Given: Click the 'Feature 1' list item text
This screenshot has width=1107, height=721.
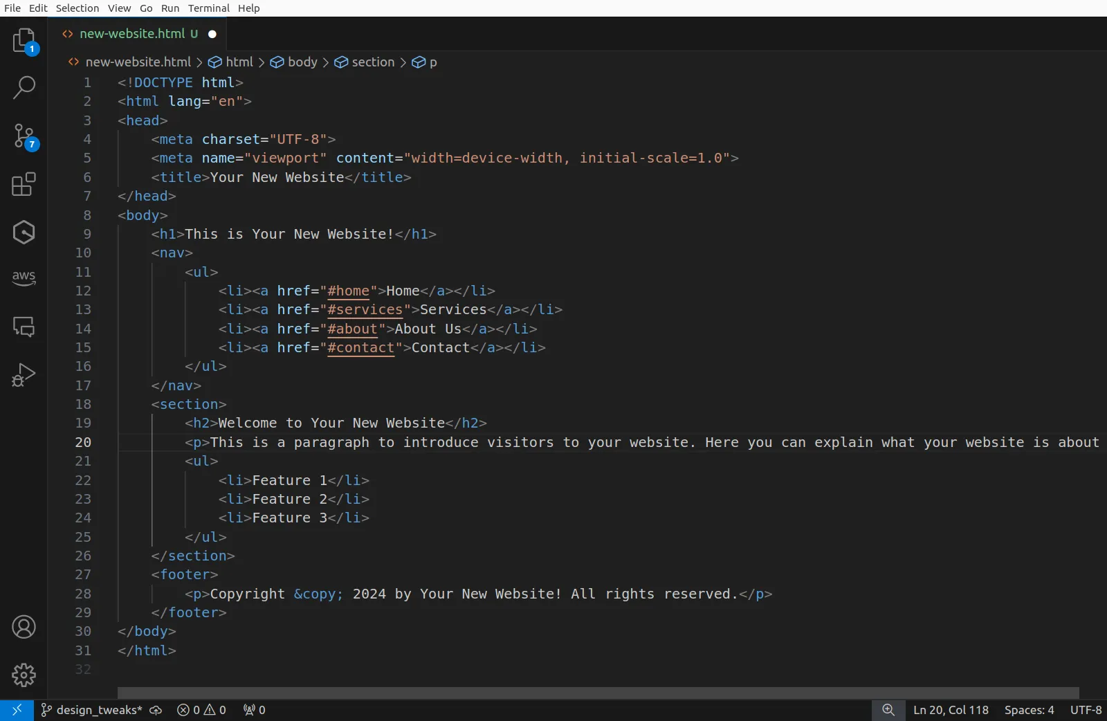Looking at the screenshot, I should click(290, 480).
